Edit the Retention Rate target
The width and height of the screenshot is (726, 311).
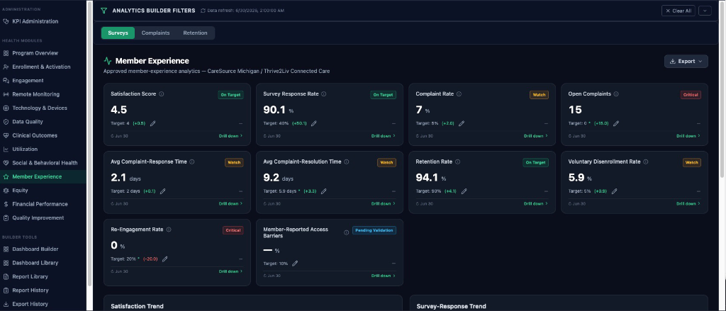464,191
